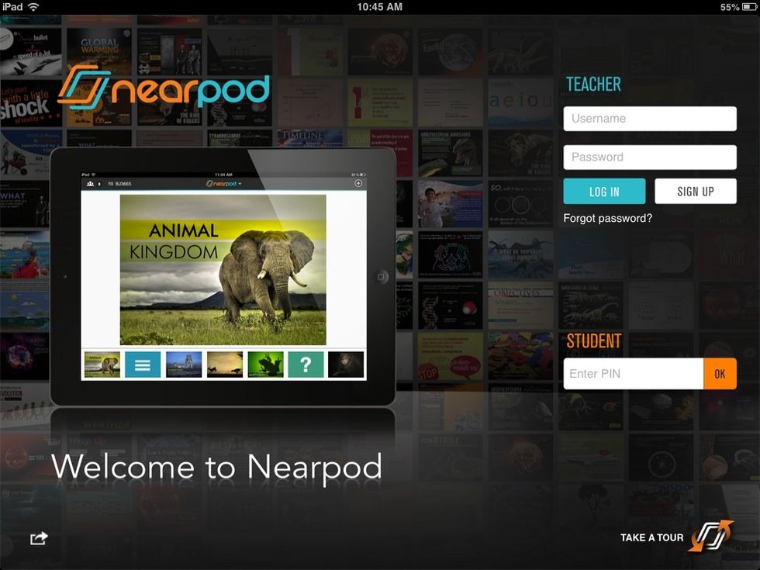Screen dimensions: 760x570
Task: Click the plus circle icon in tablet preview
Action: pyautogui.click(x=358, y=184)
